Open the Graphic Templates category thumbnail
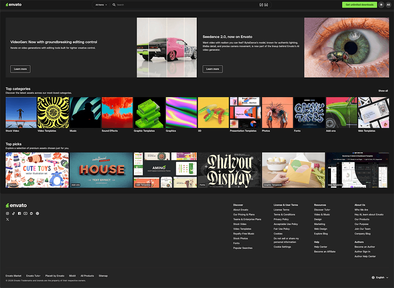This screenshot has width=394, height=288. (149, 112)
